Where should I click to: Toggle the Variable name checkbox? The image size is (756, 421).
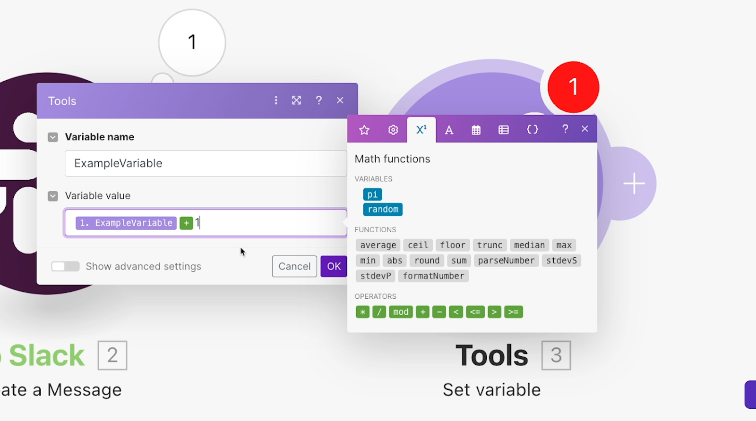[x=53, y=137]
